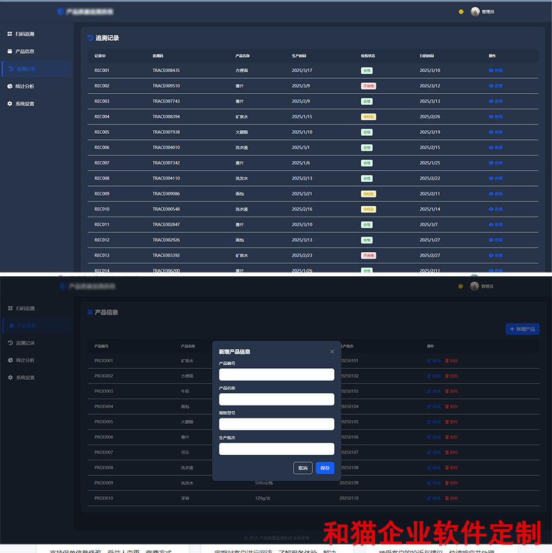
Task: Click the 新增产品 button
Action: point(522,330)
